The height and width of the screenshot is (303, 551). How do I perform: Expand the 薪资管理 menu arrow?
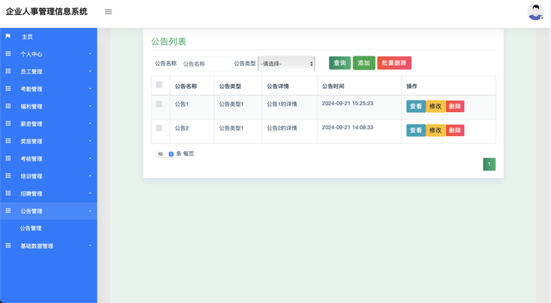(90, 124)
